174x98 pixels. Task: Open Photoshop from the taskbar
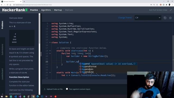42,97
